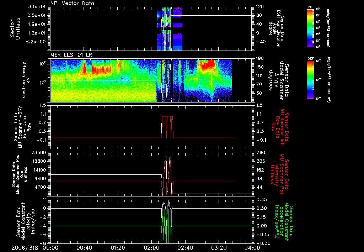Click the 190 scanner angle tick label
364x252 pixels.
pyautogui.click(x=261, y=58)
